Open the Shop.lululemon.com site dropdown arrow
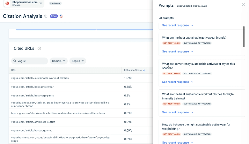Viewport: 249px width, 144px height. point(41,3)
